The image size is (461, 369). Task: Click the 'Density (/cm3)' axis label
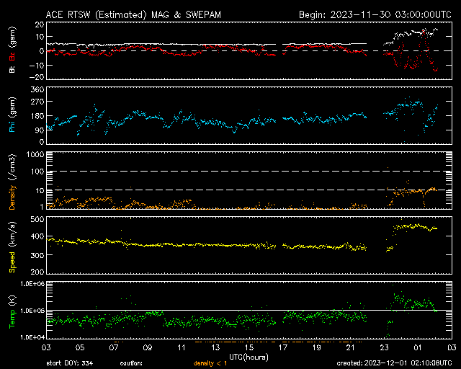(12, 182)
